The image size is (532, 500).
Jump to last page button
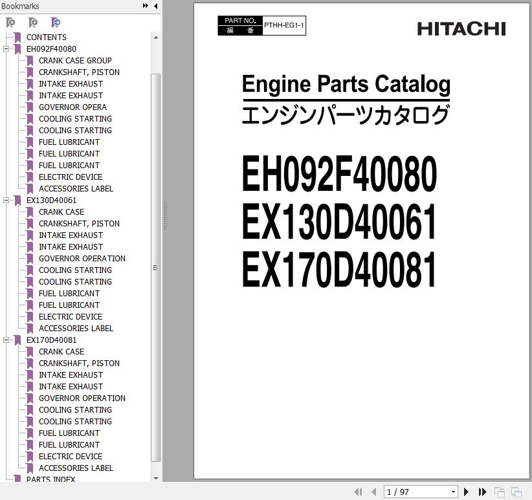[x=482, y=492]
